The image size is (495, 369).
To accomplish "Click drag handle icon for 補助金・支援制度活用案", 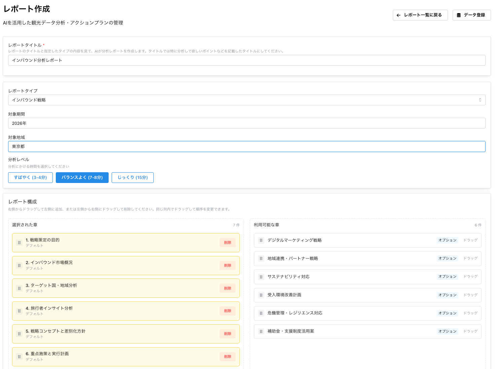I will [x=261, y=331].
